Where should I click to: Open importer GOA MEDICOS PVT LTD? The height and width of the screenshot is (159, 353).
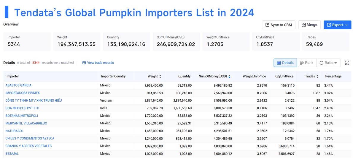[22, 108]
